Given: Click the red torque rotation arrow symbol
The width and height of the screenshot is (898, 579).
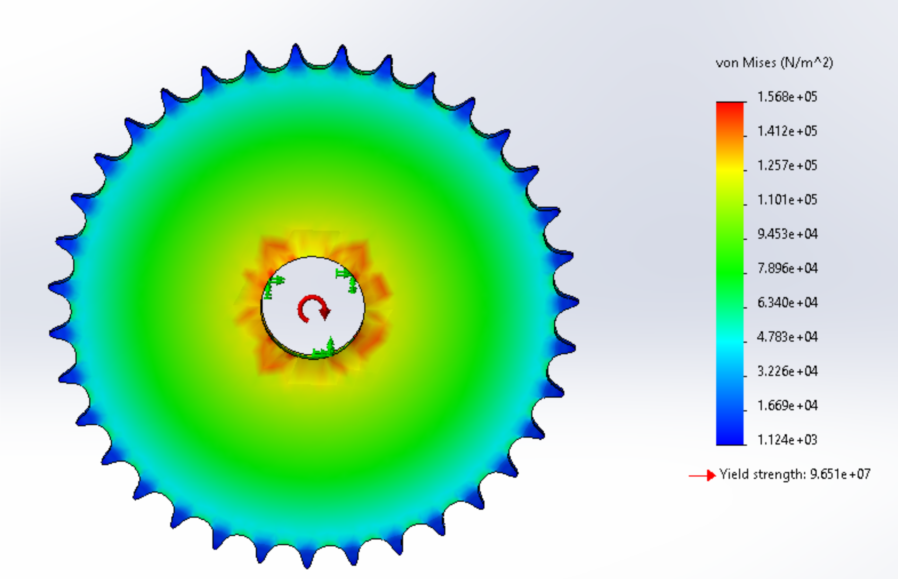Looking at the screenshot, I should (313, 309).
